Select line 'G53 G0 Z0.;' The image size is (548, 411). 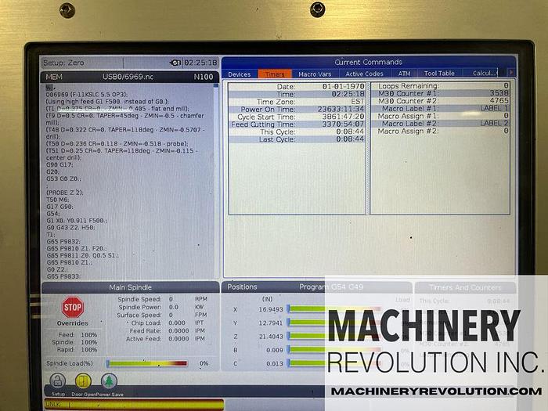63,178
